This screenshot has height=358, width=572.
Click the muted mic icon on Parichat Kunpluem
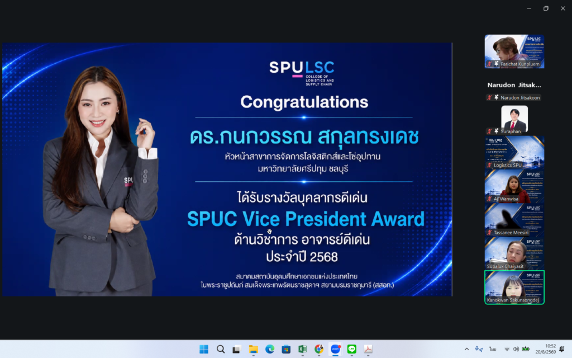point(489,64)
